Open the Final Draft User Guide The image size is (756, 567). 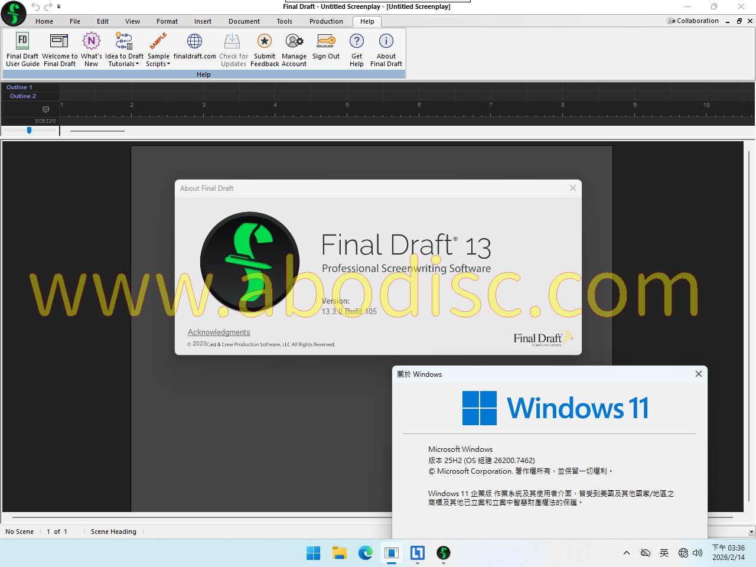22,49
